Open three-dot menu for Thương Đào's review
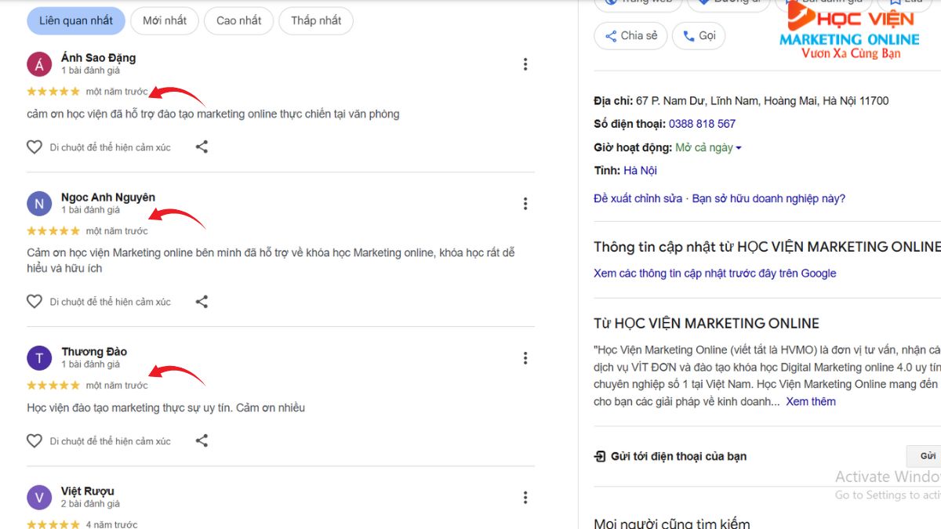This screenshot has width=941, height=529. coord(525,358)
